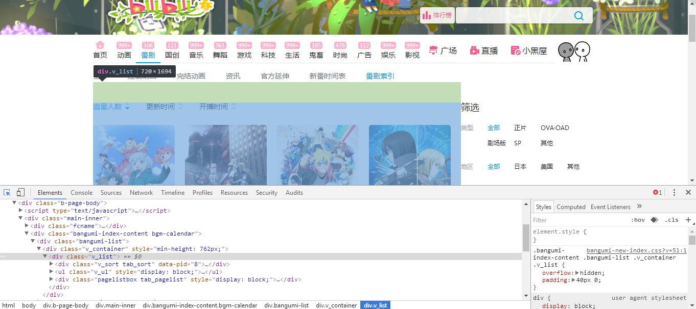Expand the v_sort tab_sort div node
696x309 pixels.
coord(51,264)
